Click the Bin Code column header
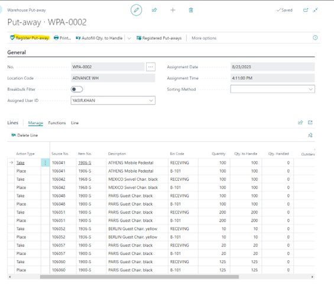This screenshot has width=334, height=295. [177, 154]
